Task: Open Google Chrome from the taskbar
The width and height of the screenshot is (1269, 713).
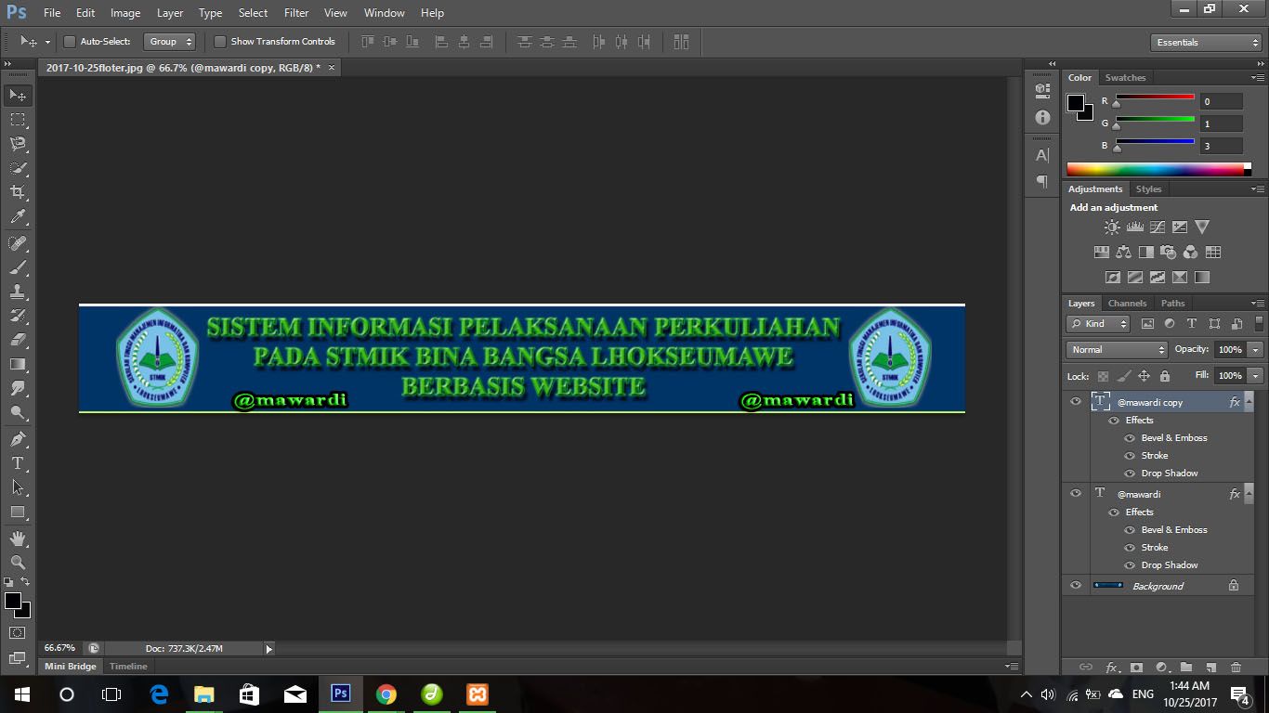Action: point(386,694)
